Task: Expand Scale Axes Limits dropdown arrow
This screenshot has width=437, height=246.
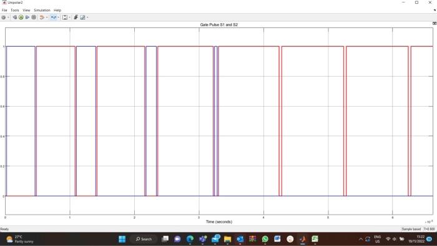Action: [x=70, y=17]
